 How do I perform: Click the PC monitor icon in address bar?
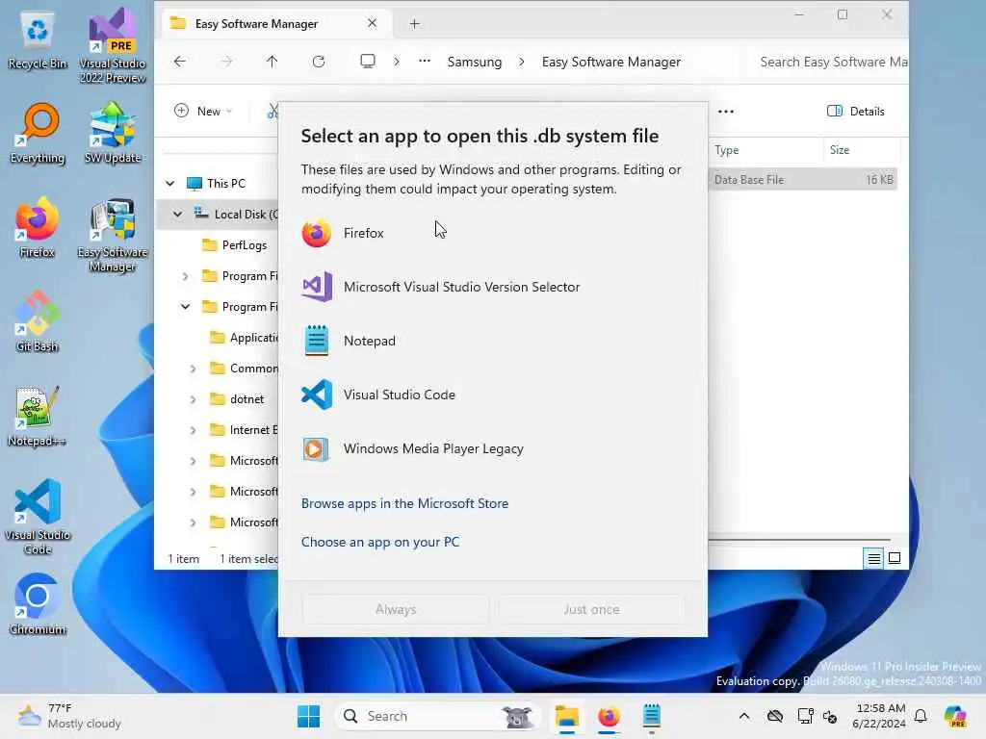coord(367,61)
